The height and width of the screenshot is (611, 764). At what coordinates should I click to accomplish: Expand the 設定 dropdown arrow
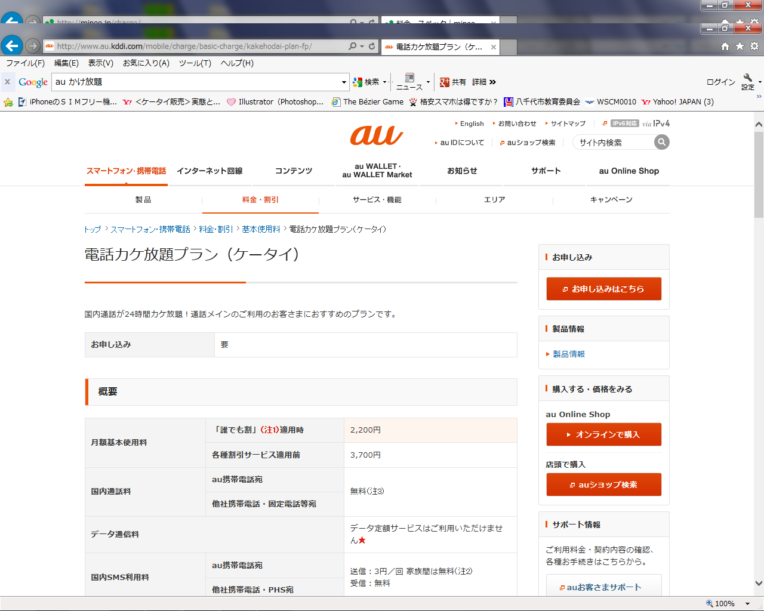(760, 82)
